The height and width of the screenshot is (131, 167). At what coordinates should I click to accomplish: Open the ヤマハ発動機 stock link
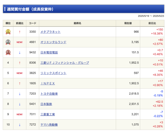(x=49, y=125)
